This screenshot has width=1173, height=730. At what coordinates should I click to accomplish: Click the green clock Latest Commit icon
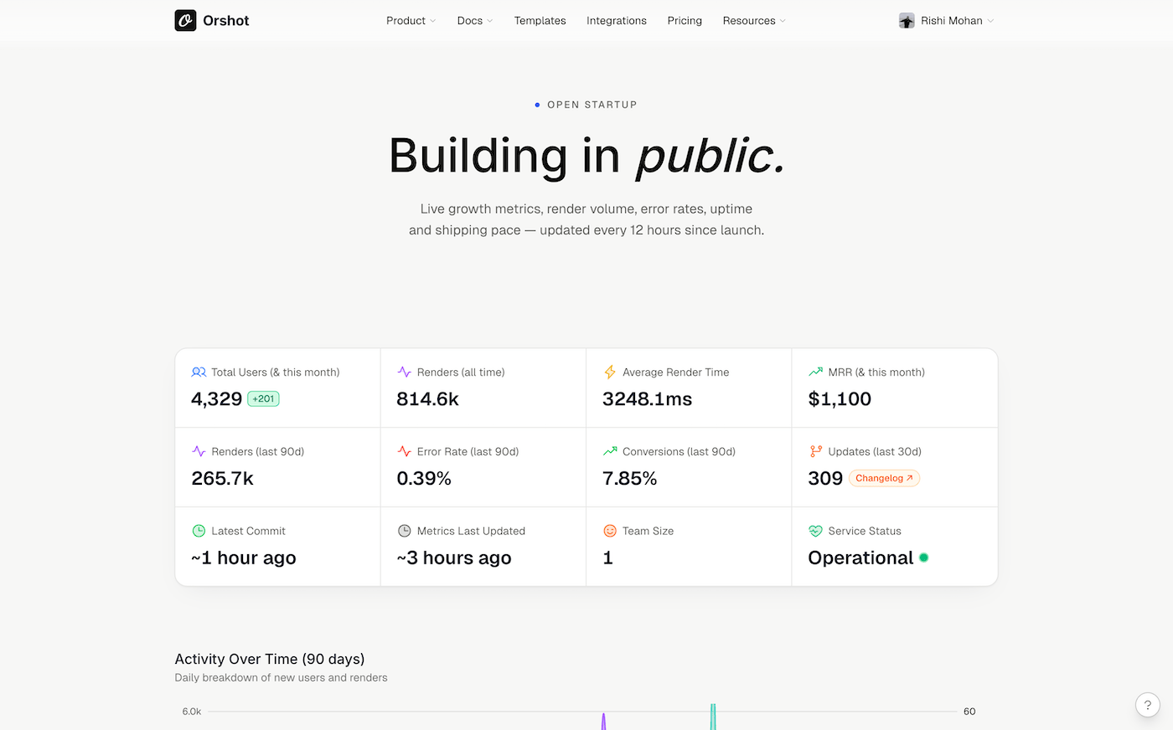(199, 531)
